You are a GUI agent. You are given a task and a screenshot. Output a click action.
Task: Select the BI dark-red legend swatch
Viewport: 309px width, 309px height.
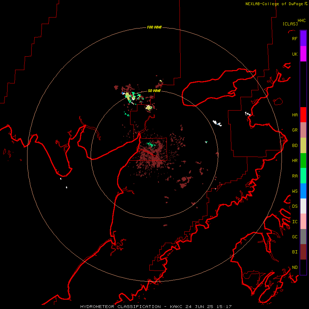point(303,252)
